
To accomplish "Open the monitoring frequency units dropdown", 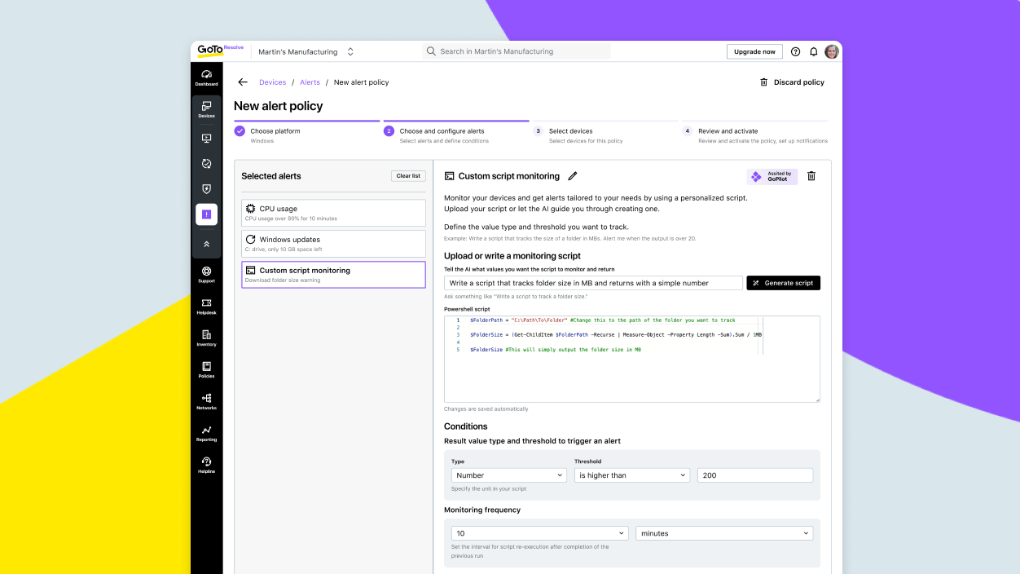I will 723,532.
